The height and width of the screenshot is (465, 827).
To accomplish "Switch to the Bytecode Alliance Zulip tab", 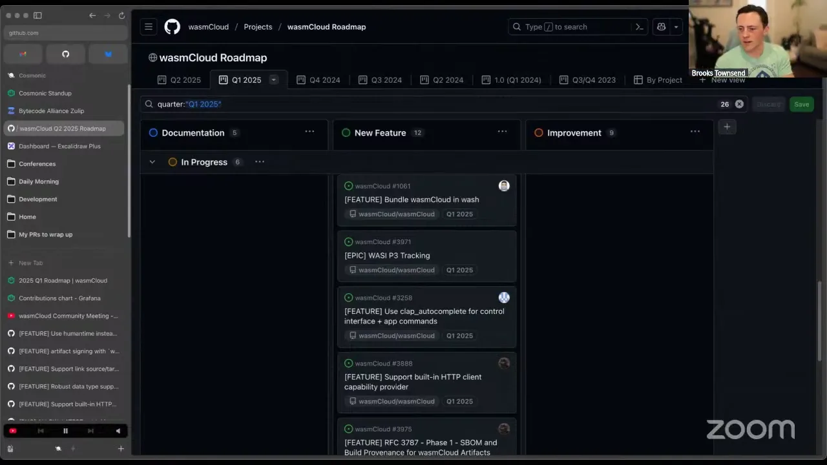I will point(64,111).
